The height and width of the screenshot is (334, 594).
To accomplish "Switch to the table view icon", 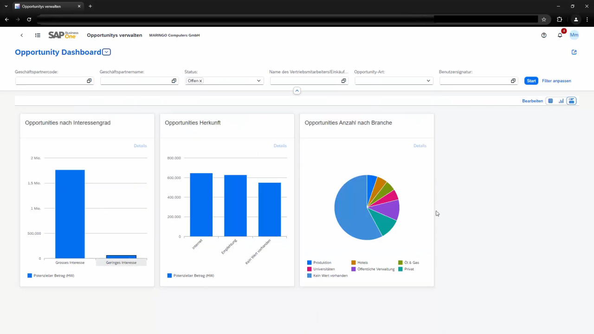I will pyautogui.click(x=550, y=101).
